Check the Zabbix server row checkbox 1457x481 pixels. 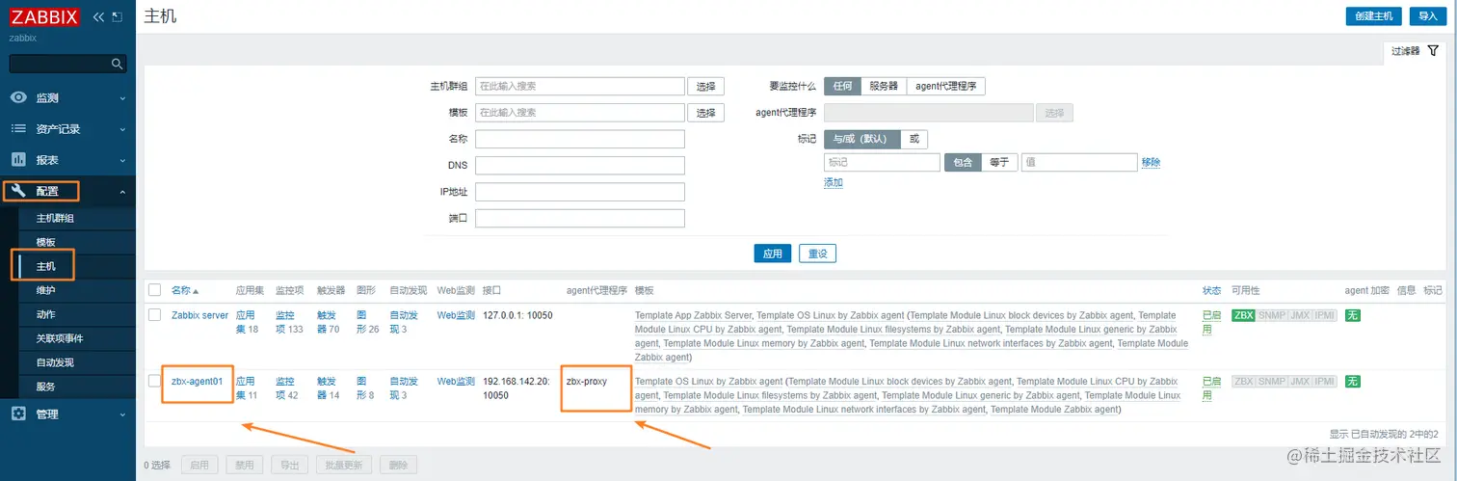pyautogui.click(x=154, y=314)
